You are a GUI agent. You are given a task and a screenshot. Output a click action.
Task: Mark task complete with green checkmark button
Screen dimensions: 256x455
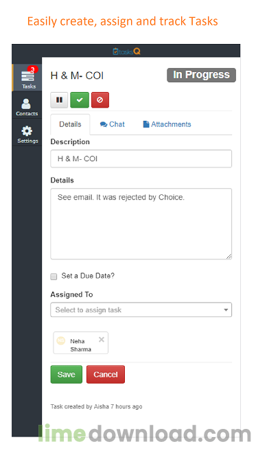tap(80, 100)
